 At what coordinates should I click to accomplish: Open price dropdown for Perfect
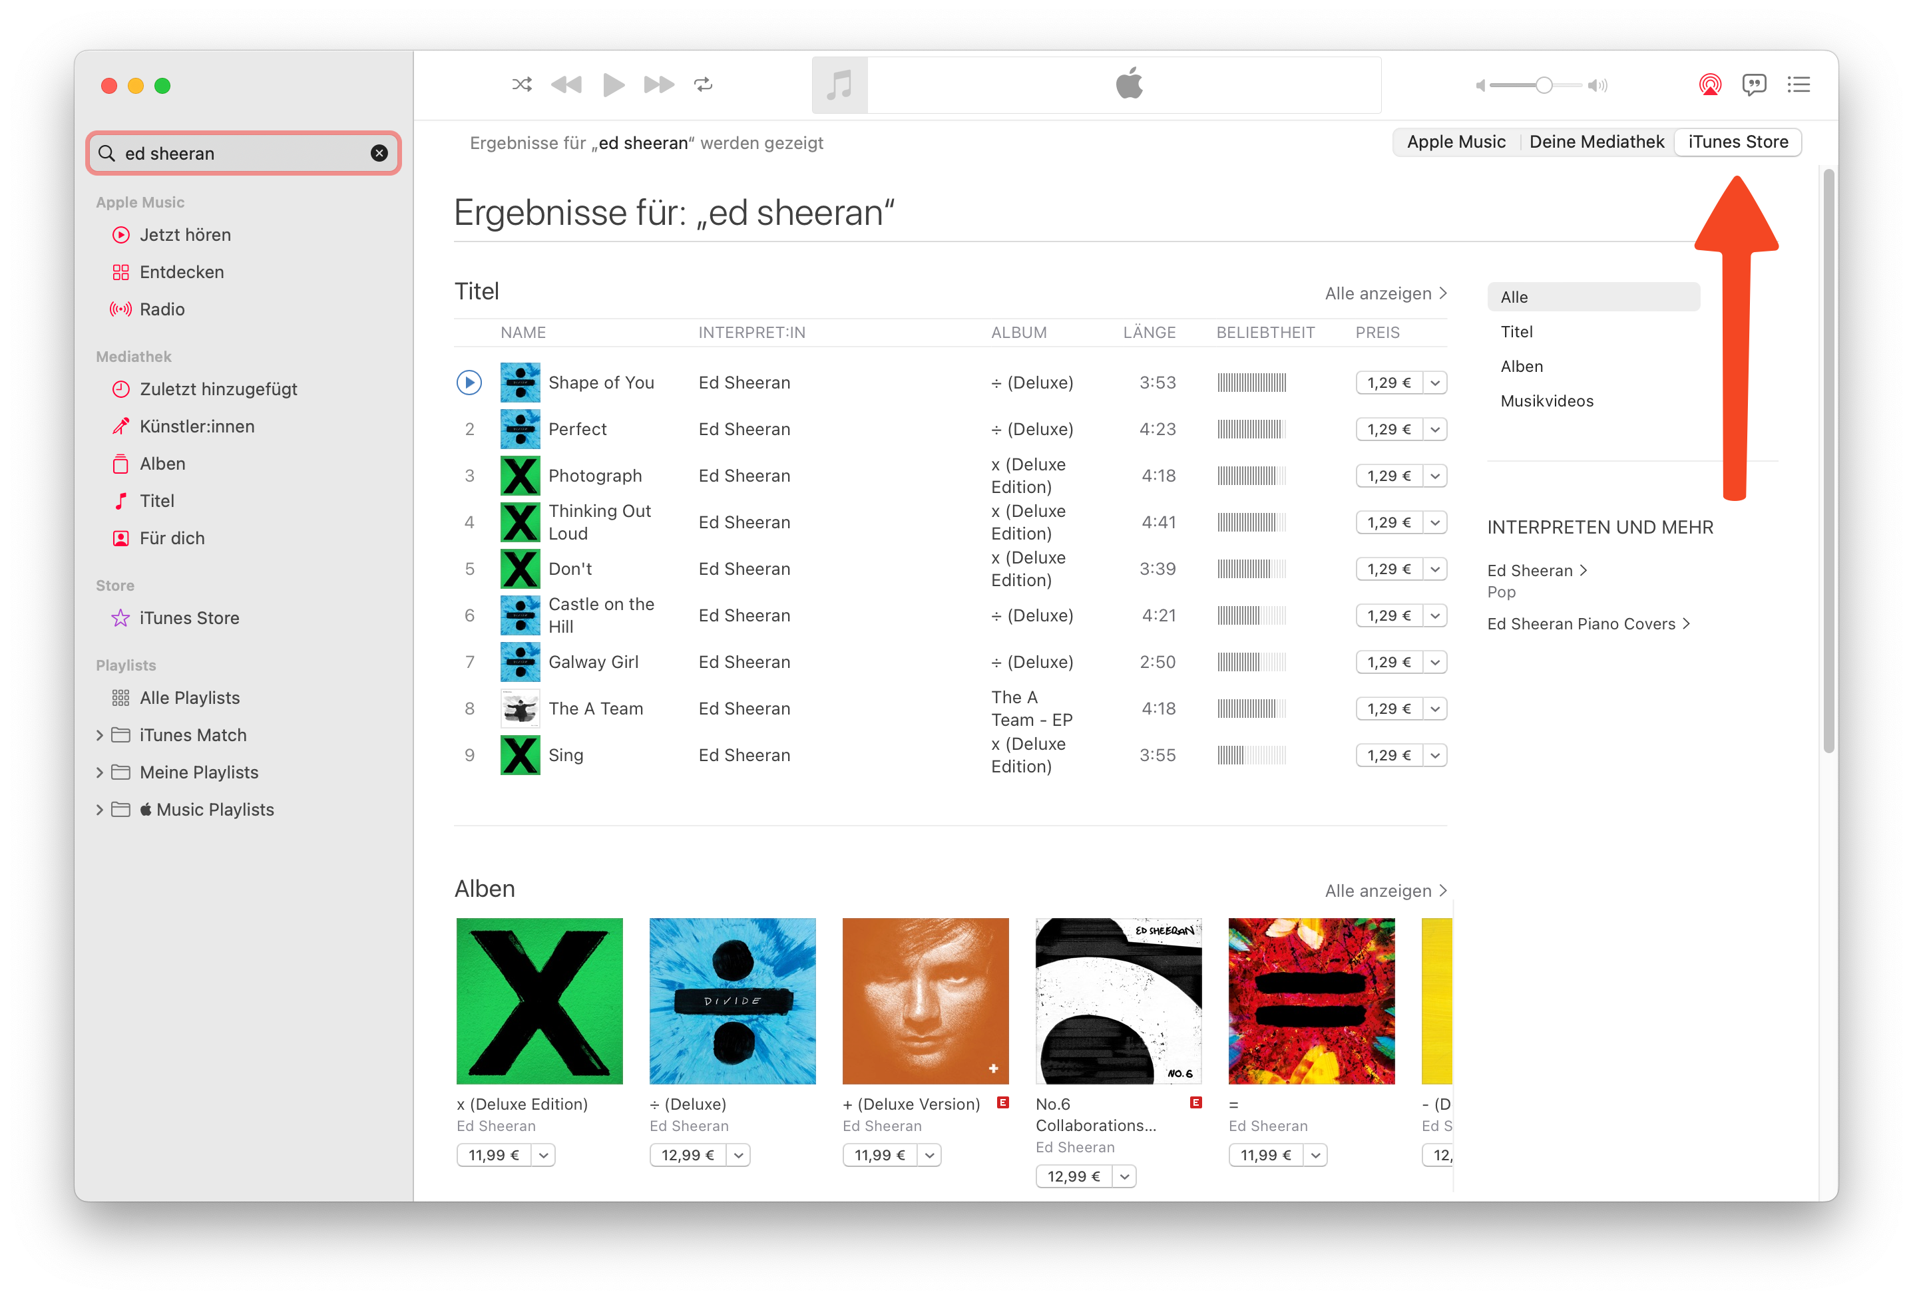tap(1435, 430)
